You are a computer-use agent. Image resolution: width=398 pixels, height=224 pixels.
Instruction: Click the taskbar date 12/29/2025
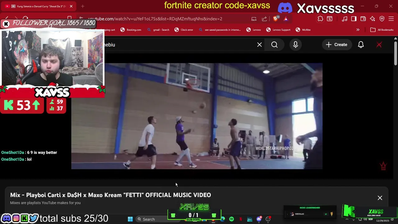(382, 221)
